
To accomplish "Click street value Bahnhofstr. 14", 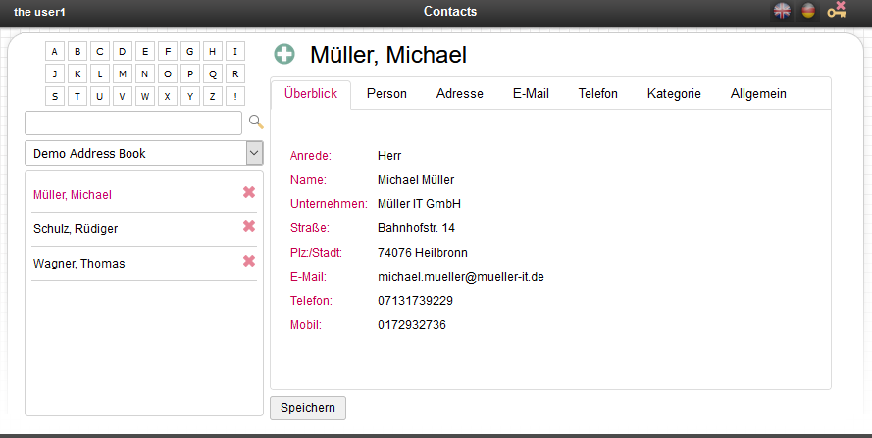I will 416,228.
